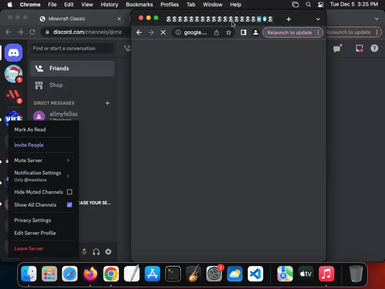385x289 pixels.
Task: Open tab search chevron in the back Chrome window
Action: coord(377,19)
